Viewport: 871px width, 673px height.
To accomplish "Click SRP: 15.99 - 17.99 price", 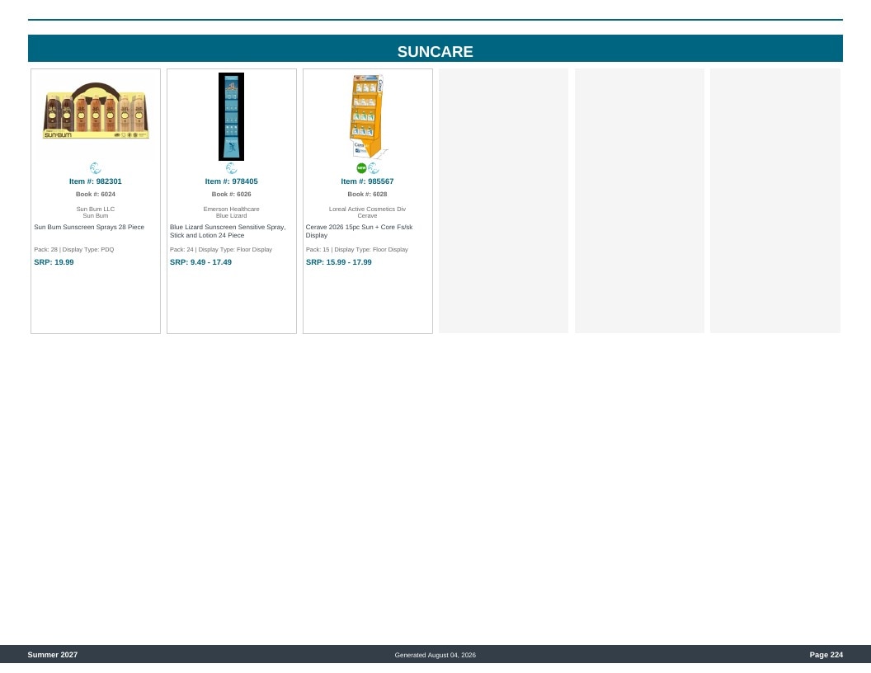I will (339, 262).
